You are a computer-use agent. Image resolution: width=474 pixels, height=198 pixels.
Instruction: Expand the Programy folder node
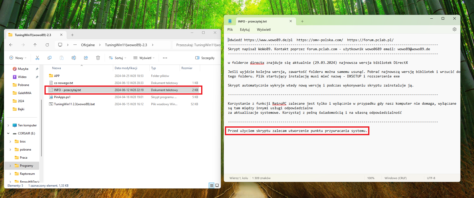click(10, 166)
